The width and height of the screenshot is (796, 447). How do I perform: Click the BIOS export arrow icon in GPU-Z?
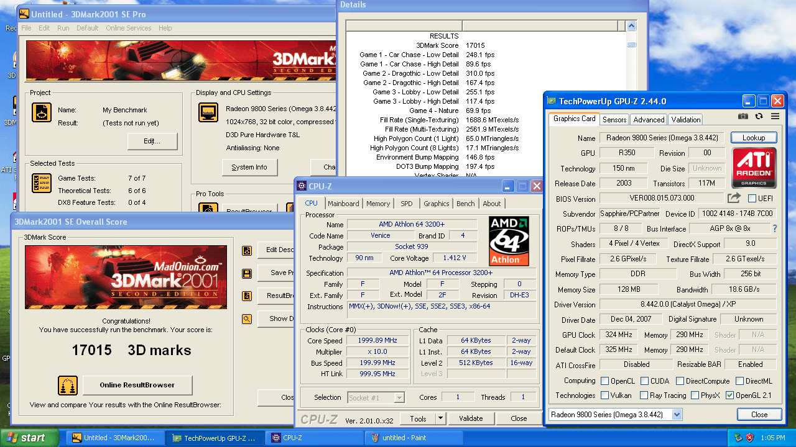coord(734,198)
